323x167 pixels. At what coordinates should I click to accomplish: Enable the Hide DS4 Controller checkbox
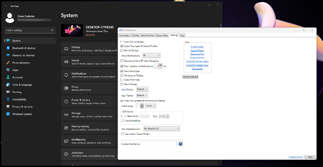(x=122, y=42)
